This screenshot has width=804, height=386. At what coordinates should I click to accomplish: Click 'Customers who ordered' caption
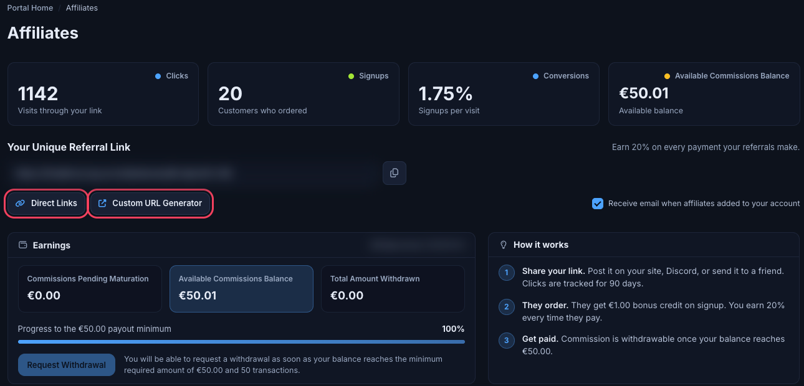coord(262,111)
